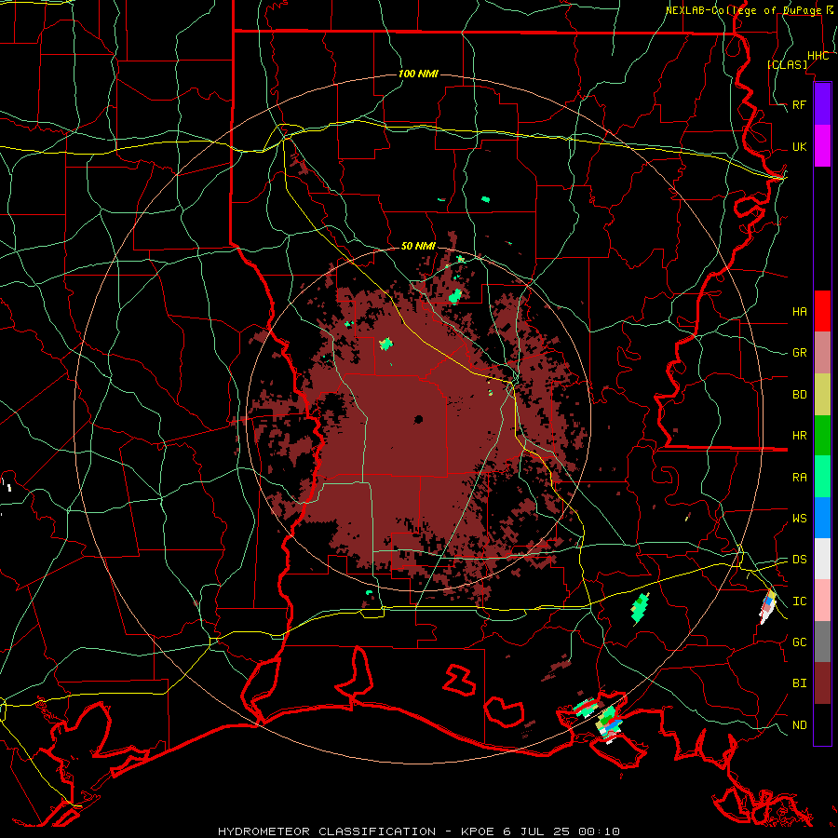
Task: Click the 'RF' legend label
Action: pos(799,104)
